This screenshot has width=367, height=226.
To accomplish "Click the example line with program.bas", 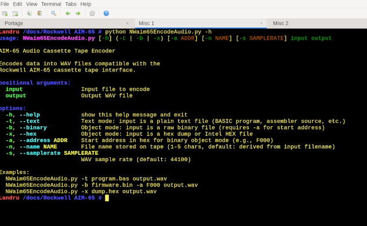I will (86, 179).
